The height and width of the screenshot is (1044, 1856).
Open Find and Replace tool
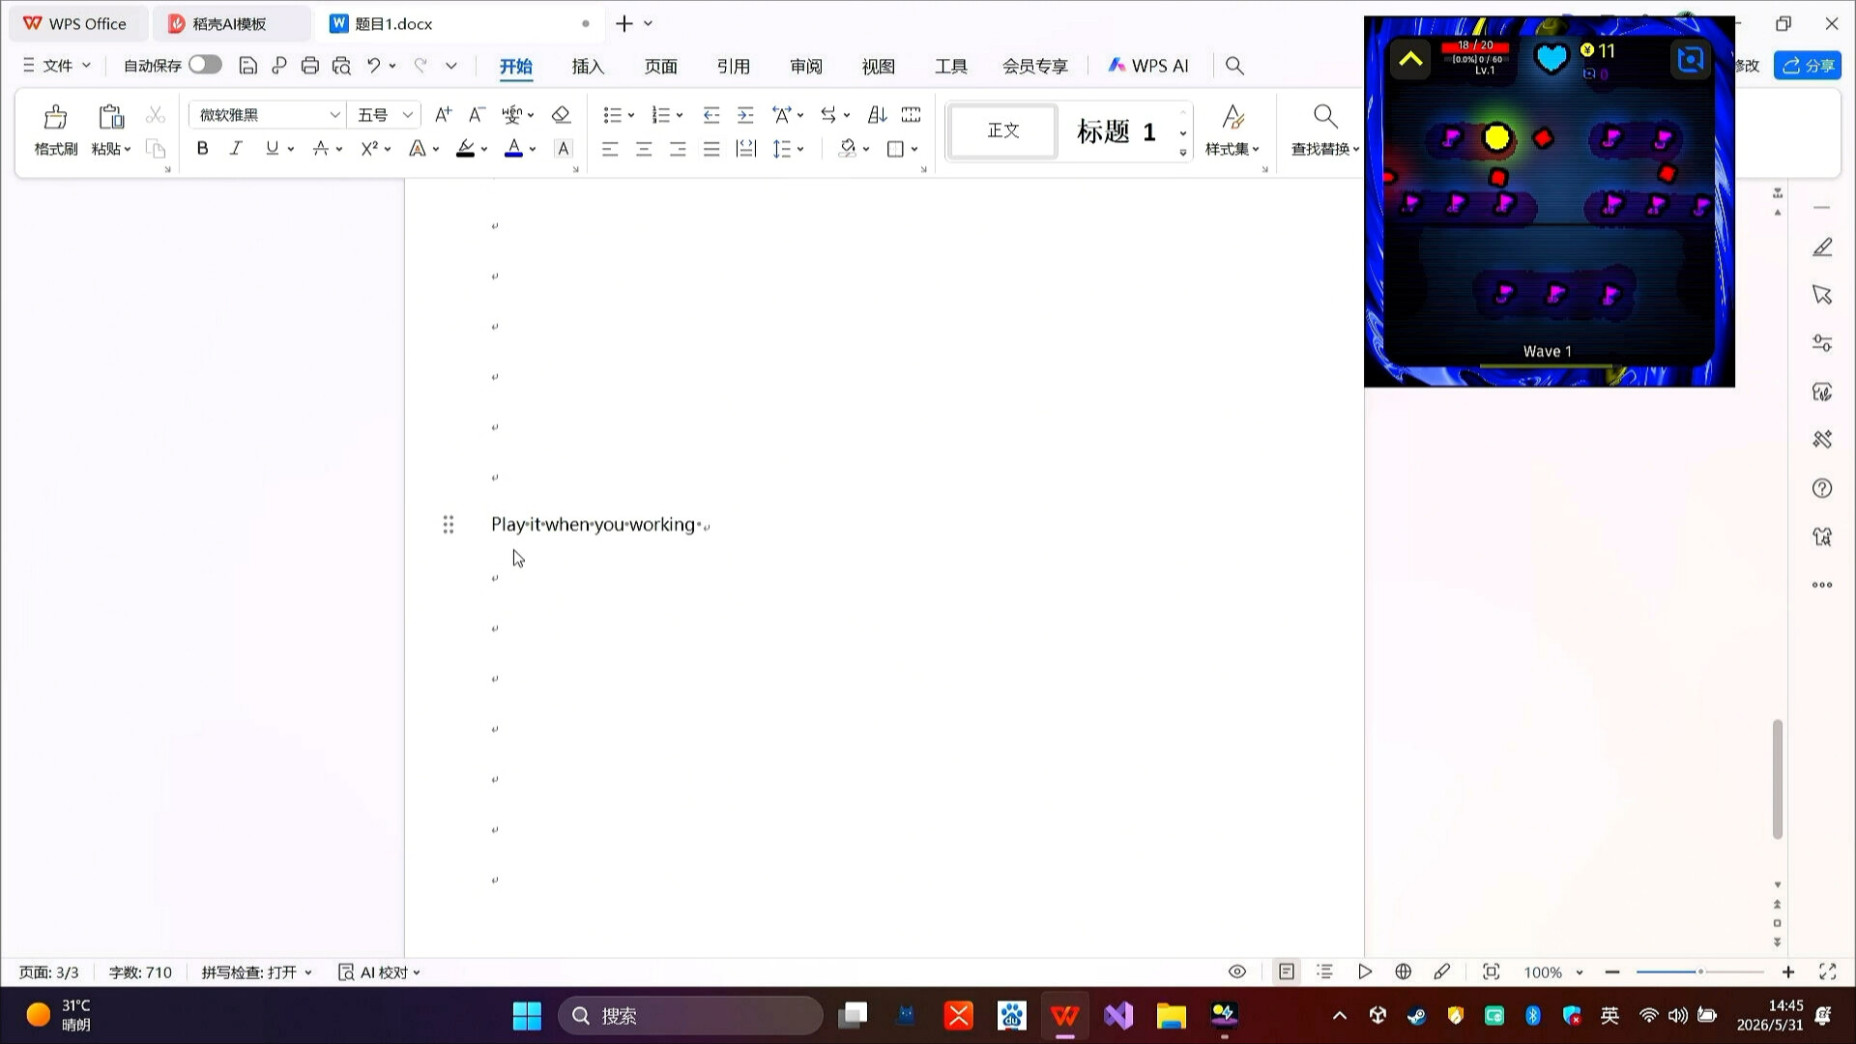click(x=1325, y=130)
